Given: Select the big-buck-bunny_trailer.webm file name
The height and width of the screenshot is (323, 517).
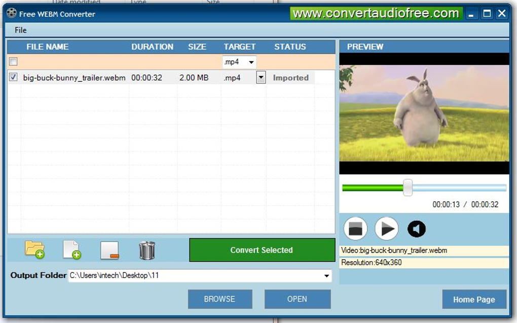Looking at the screenshot, I should click(74, 77).
